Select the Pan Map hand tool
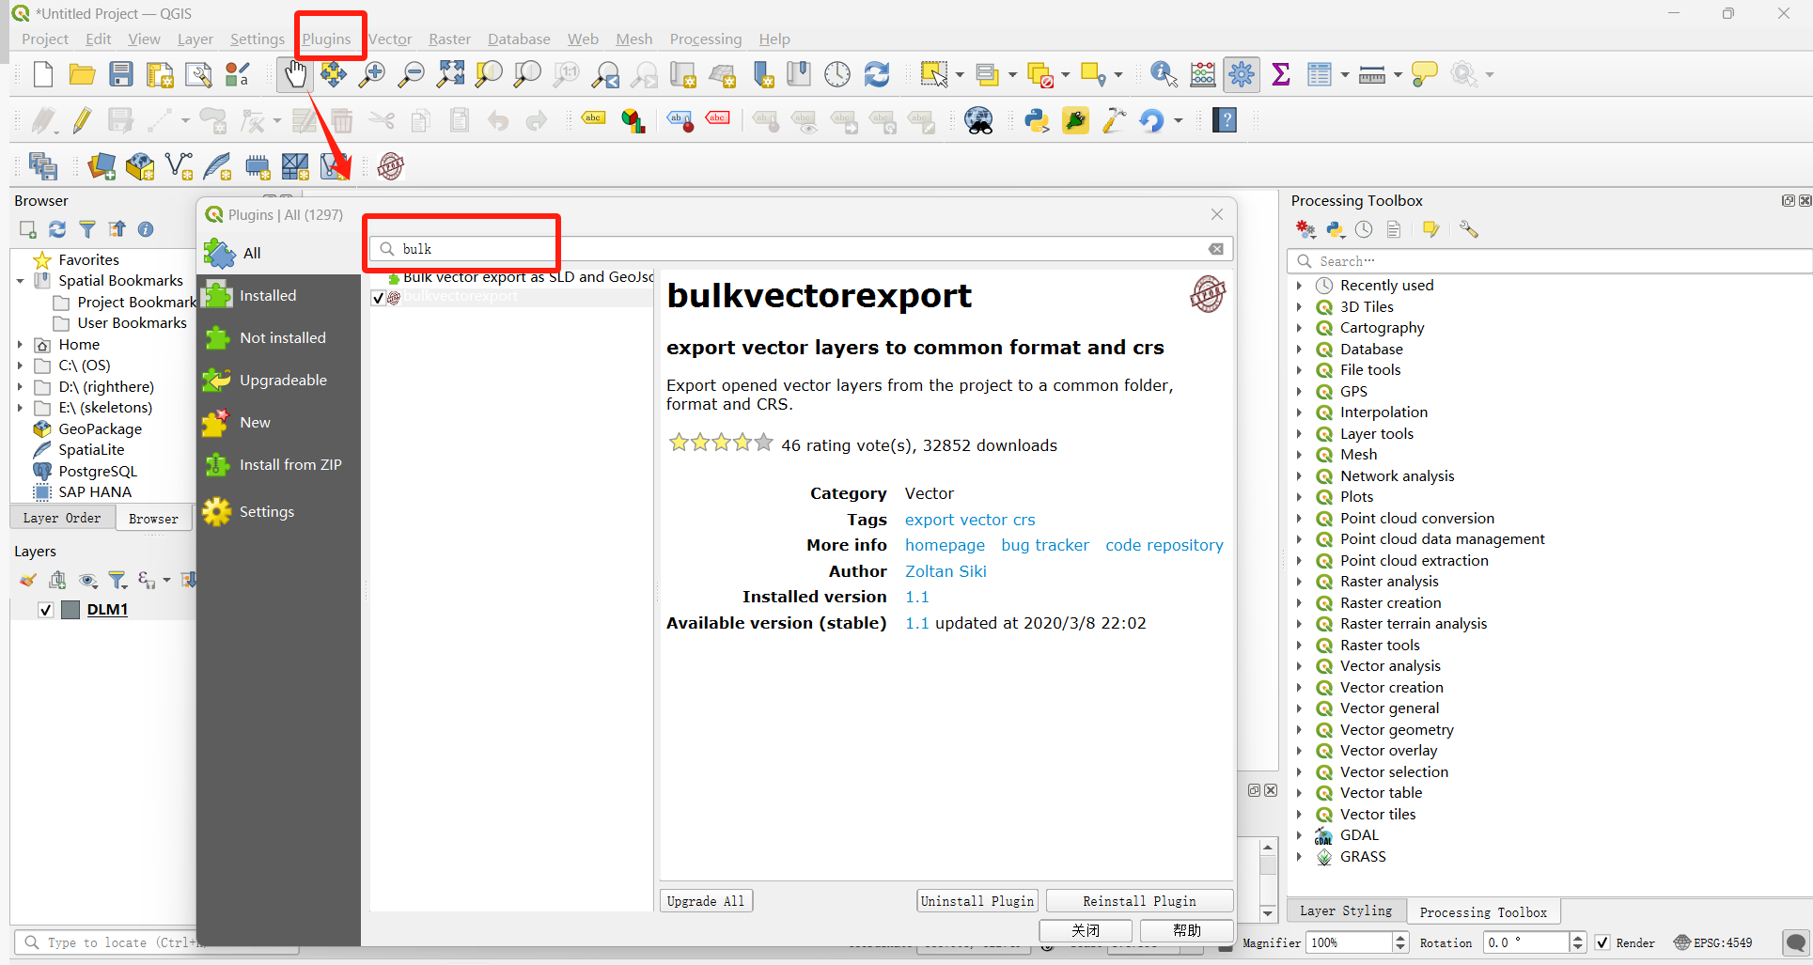Viewport: 1813px width, 965px height. [295, 74]
